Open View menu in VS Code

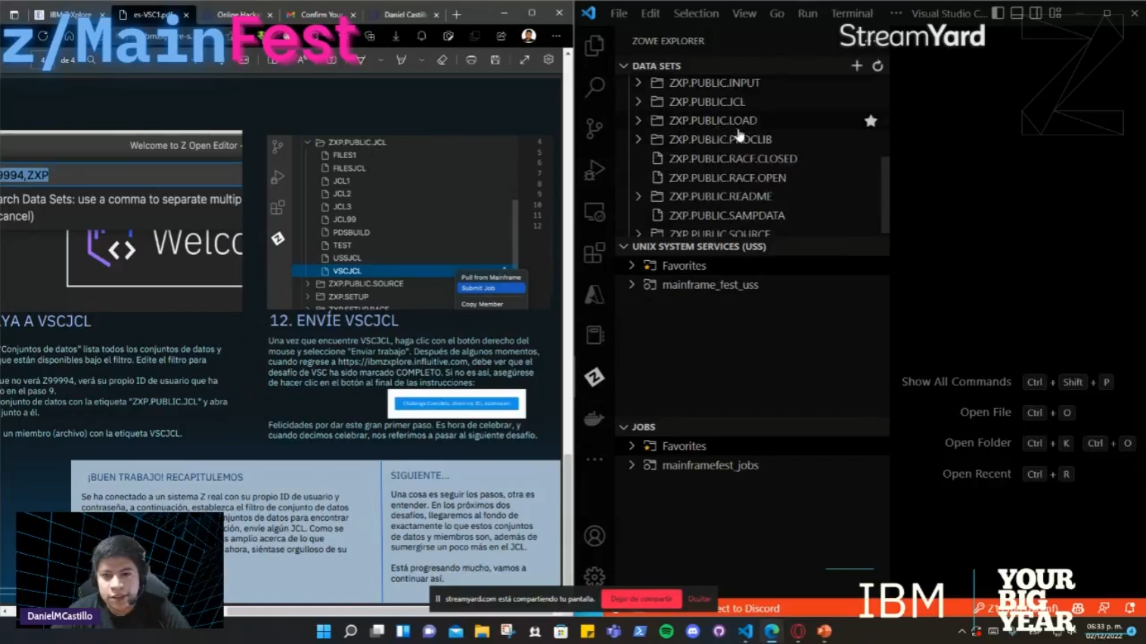click(744, 13)
